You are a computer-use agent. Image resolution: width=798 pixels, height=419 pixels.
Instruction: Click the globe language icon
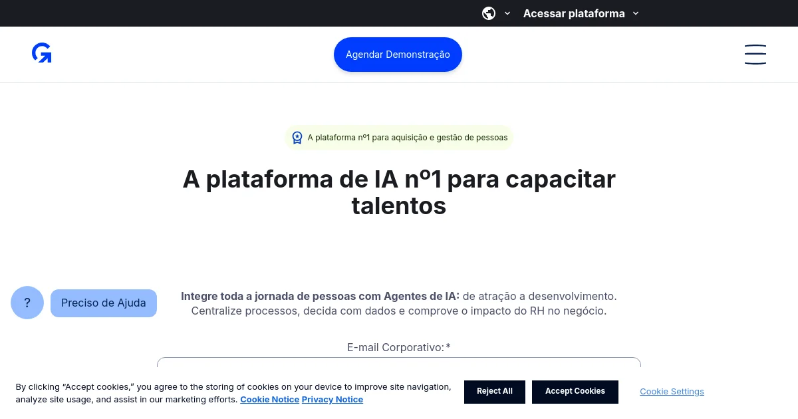click(x=489, y=13)
